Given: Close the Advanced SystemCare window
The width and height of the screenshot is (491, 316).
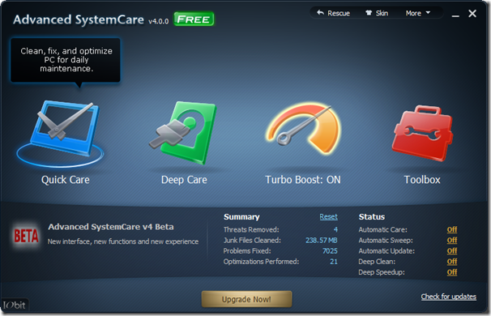Looking at the screenshot, I should tap(472, 14).
